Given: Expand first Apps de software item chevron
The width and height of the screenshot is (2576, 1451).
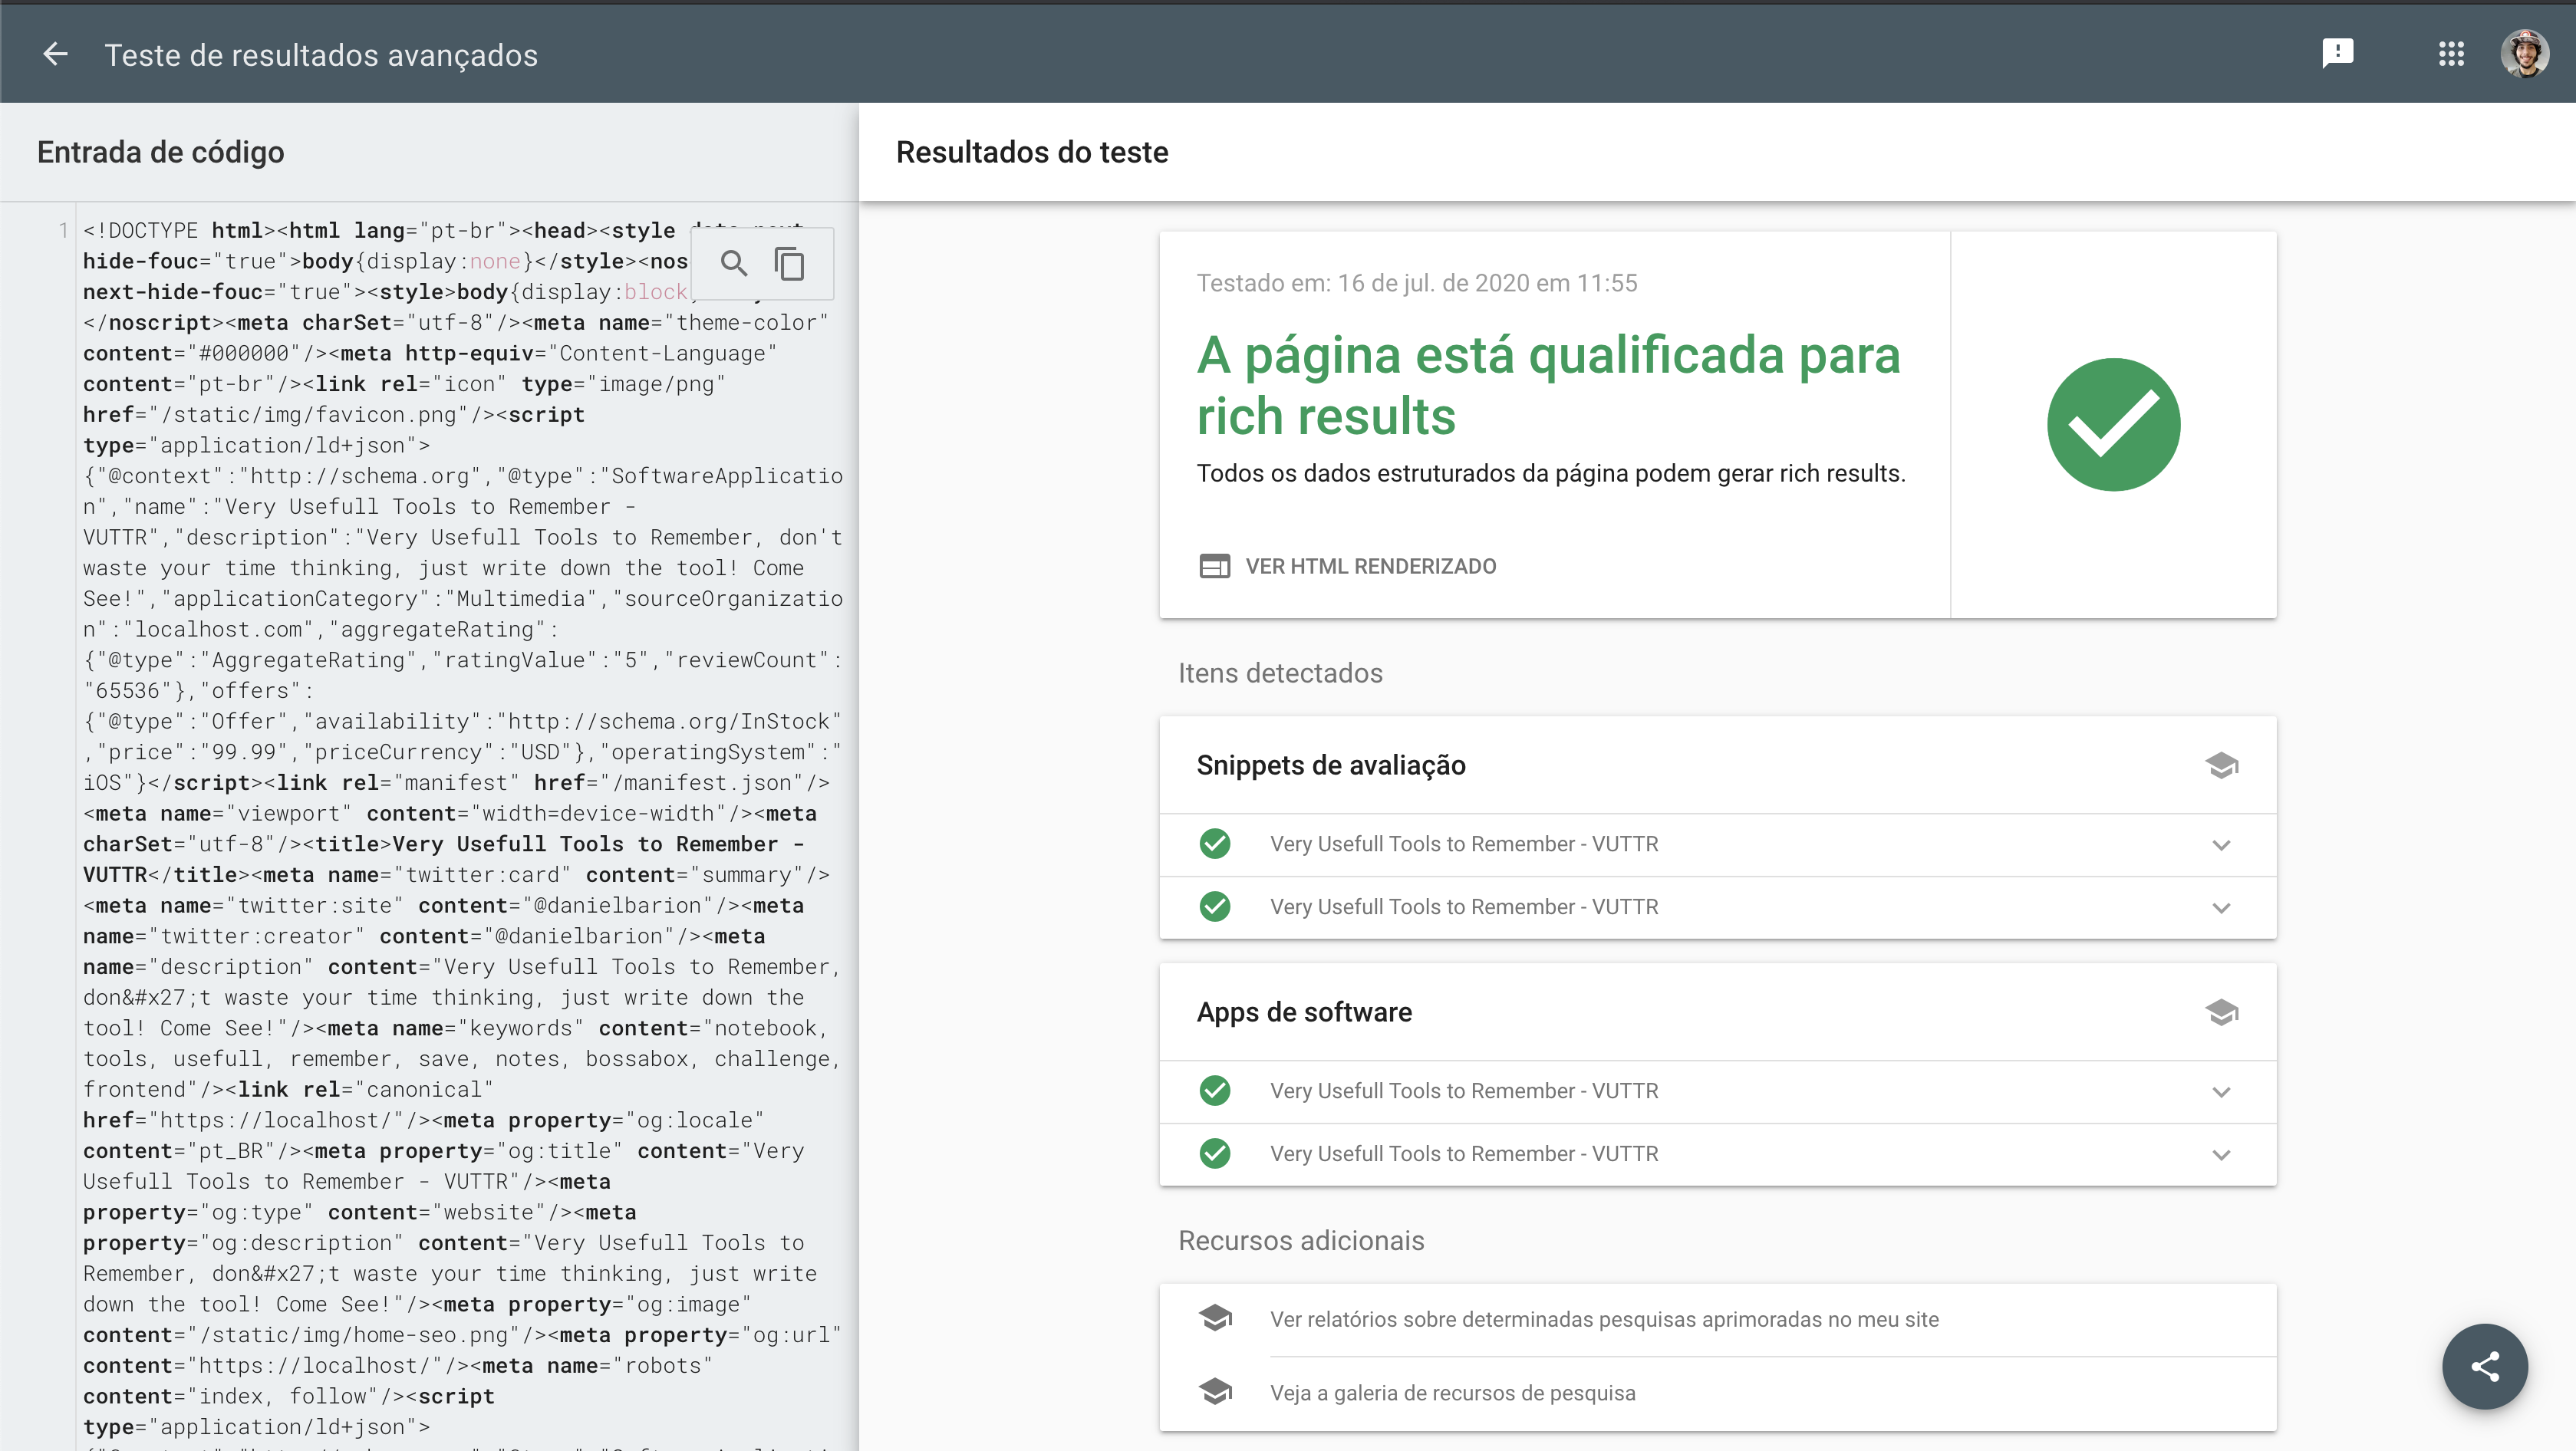Looking at the screenshot, I should coord(2221,1092).
